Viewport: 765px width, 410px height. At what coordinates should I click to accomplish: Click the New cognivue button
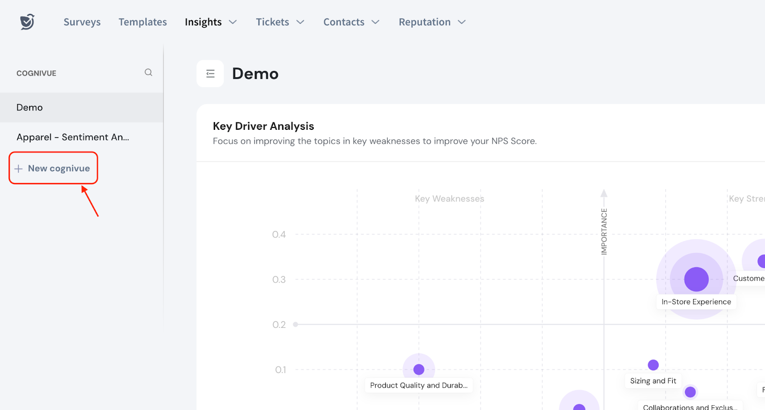[58, 168]
